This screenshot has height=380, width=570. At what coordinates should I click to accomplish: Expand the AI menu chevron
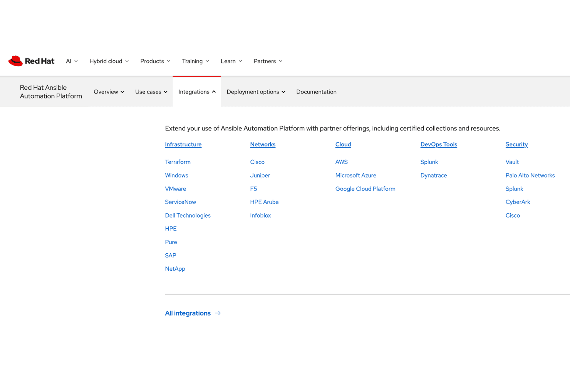click(x=76, y=61)
